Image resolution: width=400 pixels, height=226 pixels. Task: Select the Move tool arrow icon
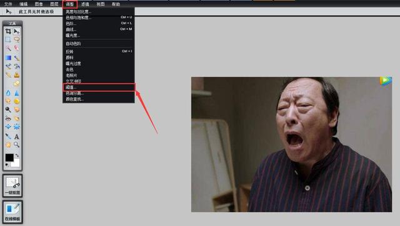17,32
